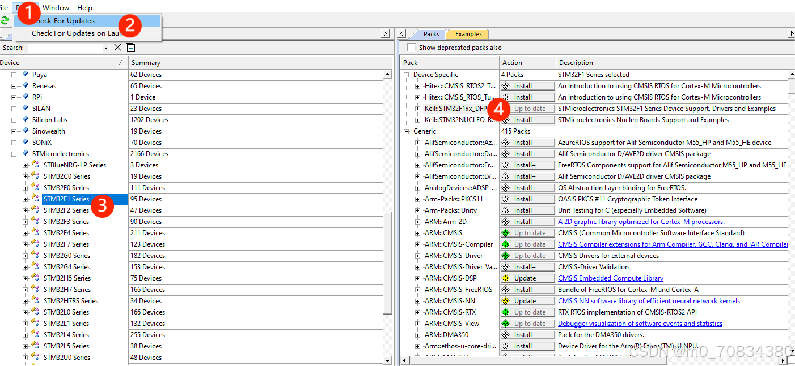Click the STM32F0 Series family icon
This screenshot has height=366, width=795.
36,188
